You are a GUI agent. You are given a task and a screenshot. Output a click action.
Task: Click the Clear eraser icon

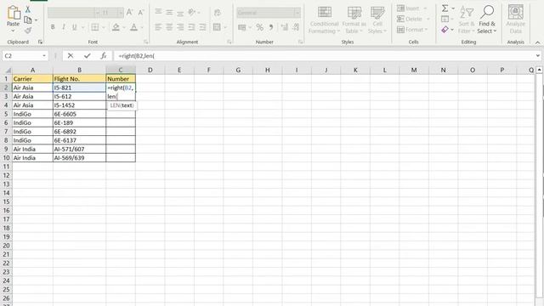445,30
